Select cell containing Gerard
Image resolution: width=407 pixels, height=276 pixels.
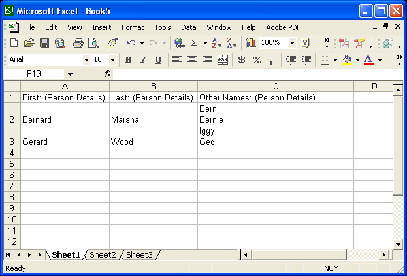(65, 136)
